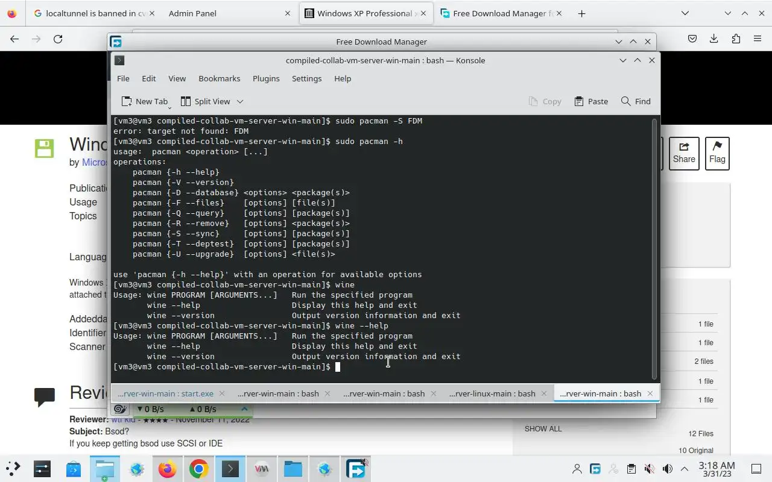Click the Share button on the archive page
Screen dimensions: 772x482
coord(684,153)
